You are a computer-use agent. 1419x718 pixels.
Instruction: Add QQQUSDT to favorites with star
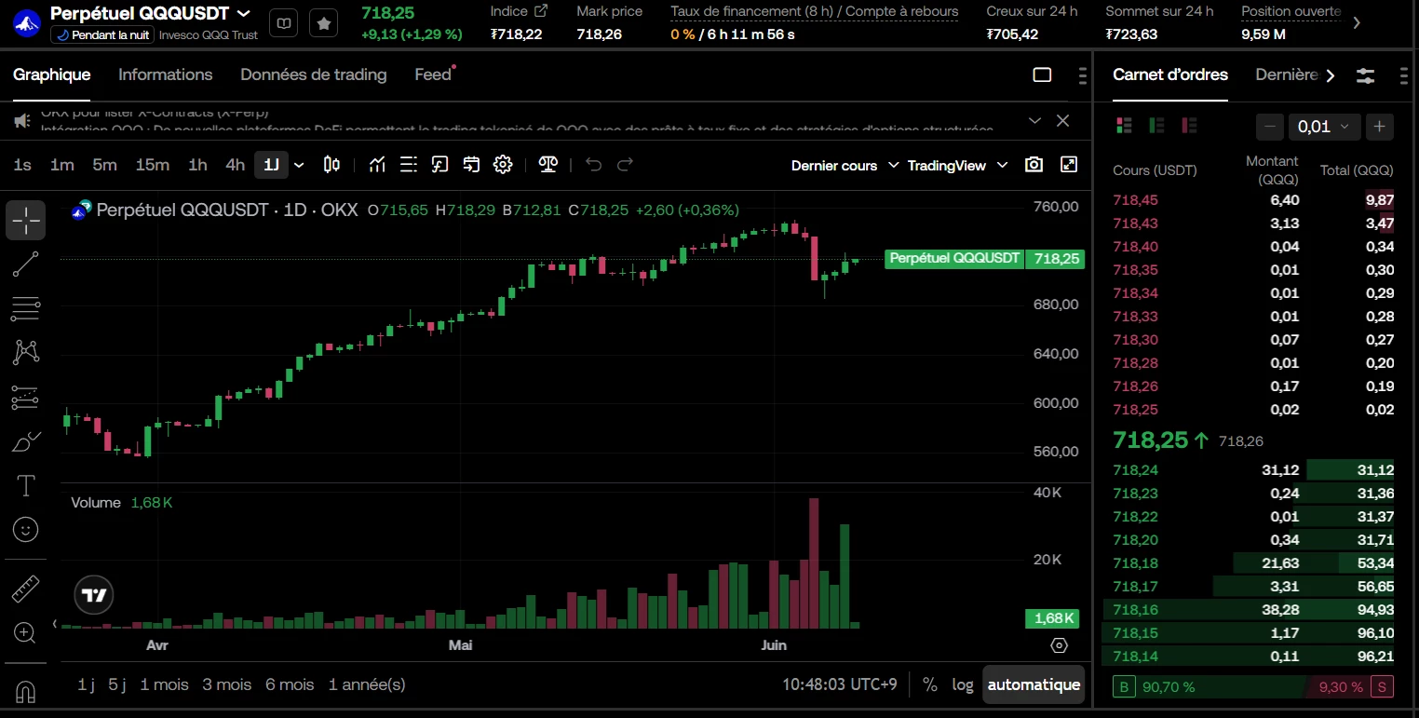pos(323,23)
